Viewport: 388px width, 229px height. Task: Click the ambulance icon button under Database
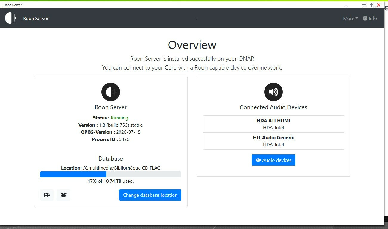pyautogui.click(x=47, y=195)
